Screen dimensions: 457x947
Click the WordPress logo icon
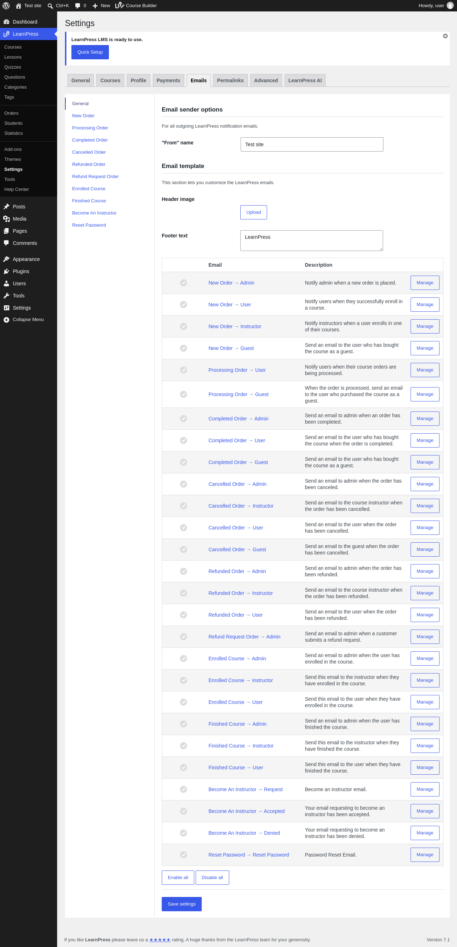[x=6, y=5]
